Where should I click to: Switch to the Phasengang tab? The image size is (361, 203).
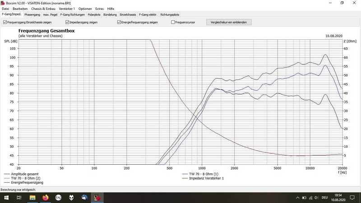32,14
